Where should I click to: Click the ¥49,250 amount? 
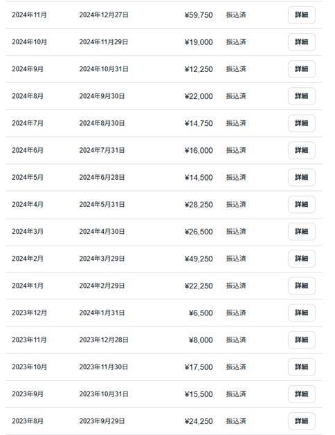point(199,259)
